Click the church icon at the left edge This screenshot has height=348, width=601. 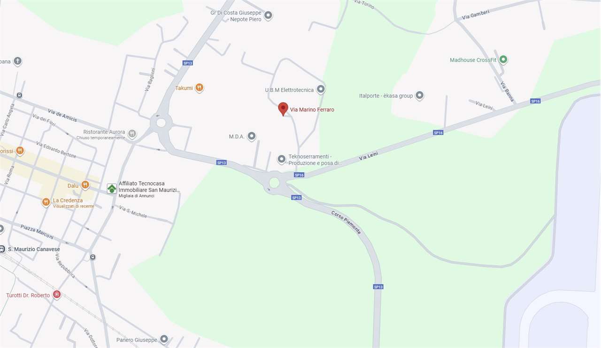tap(17, 61)
